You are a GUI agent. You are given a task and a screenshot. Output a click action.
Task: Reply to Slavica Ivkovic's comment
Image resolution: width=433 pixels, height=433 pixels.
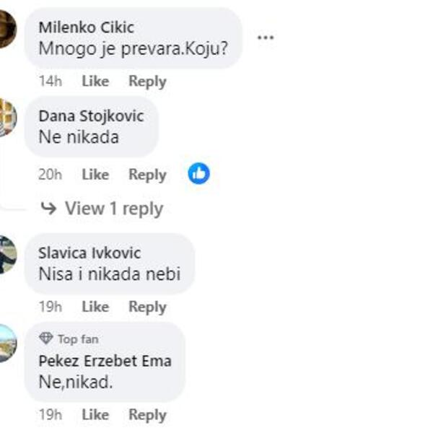pyautogui.click(x=147, y=307)
